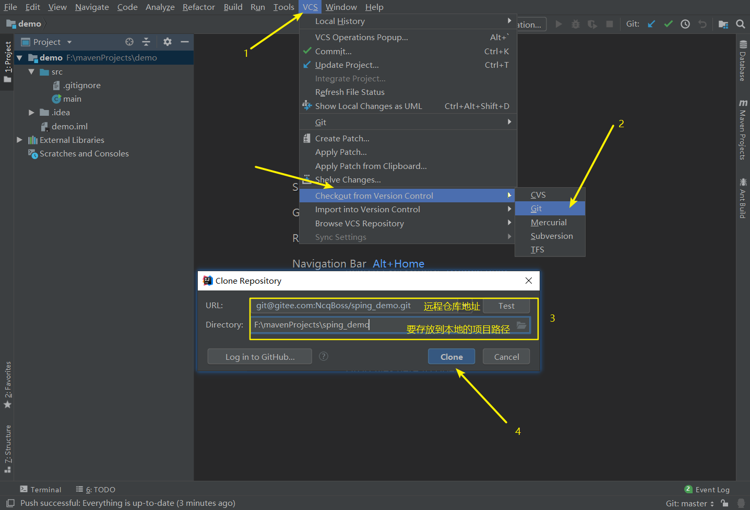Open the Database side tool window
This screenshot has height=510, width=750.
point(743,60)
